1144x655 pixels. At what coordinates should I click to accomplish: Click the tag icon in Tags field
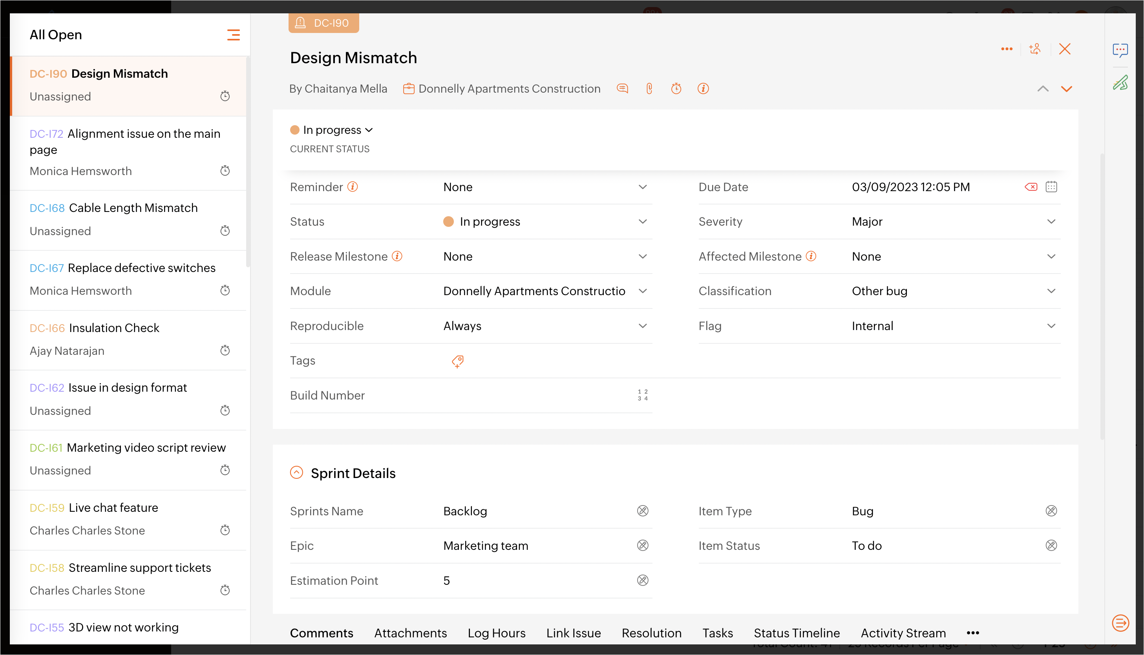[x=458, y=361]
